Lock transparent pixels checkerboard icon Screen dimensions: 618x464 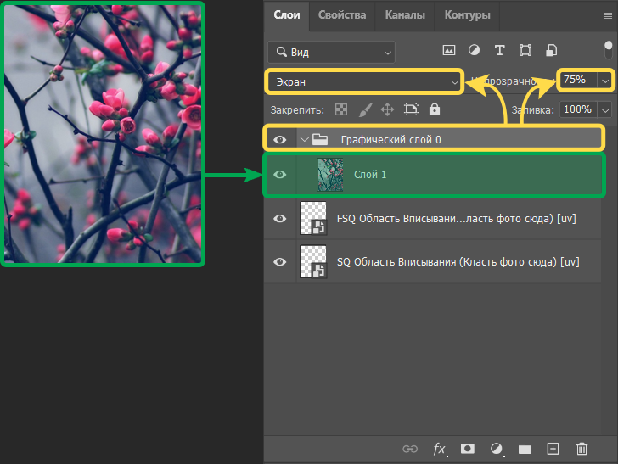click(341, 109)
